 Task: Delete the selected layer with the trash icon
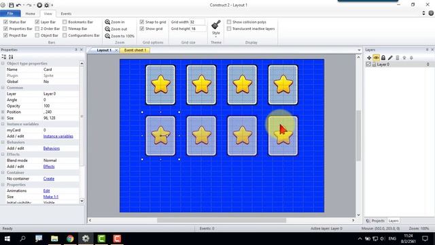[397, 58]
